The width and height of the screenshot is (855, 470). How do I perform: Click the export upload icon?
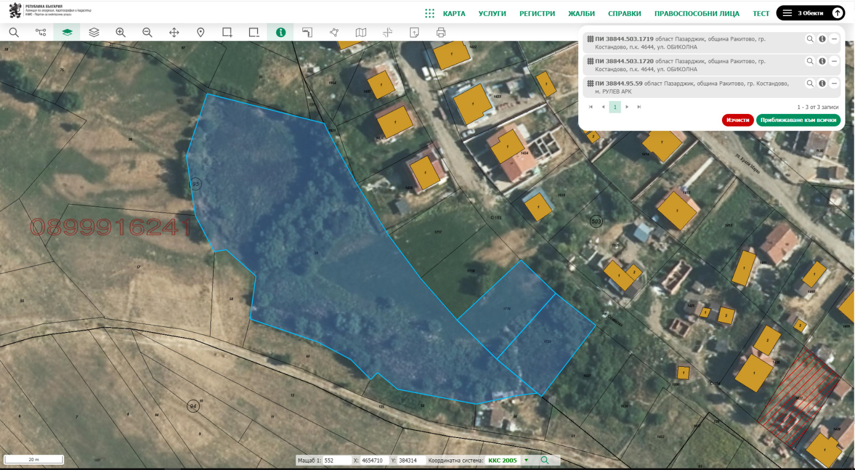(x=414, y=33)
